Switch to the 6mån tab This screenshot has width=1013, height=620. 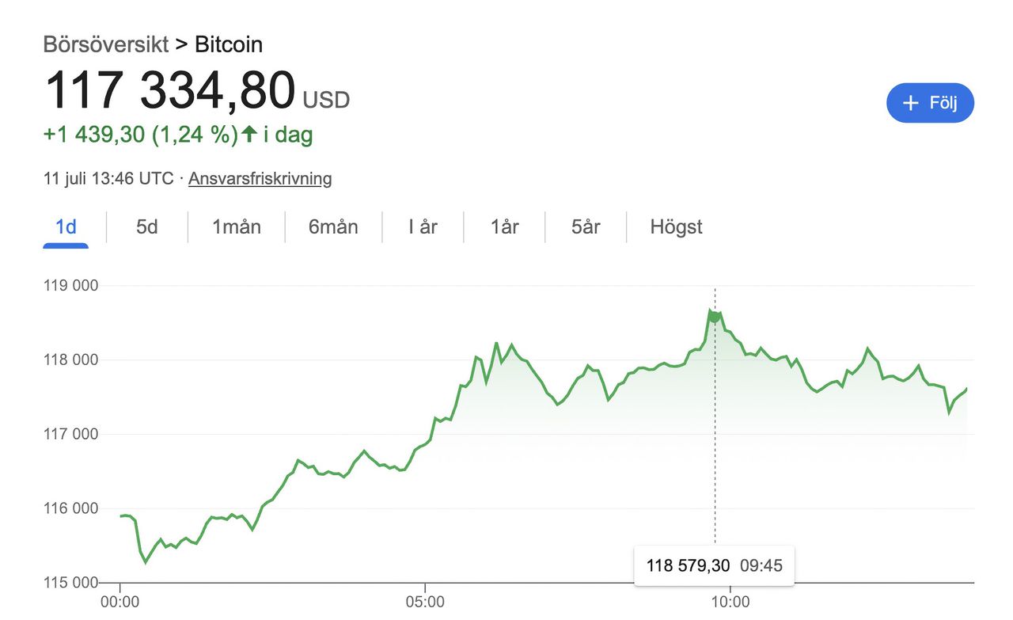tap(333, 227)
